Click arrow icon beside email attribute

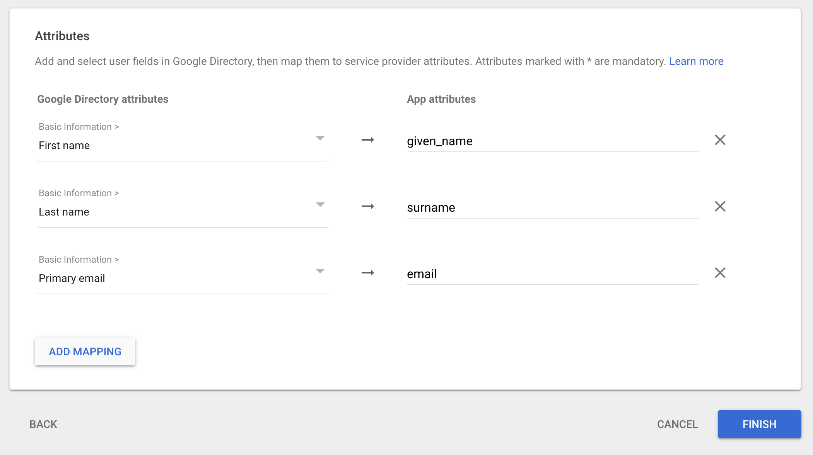367,273
